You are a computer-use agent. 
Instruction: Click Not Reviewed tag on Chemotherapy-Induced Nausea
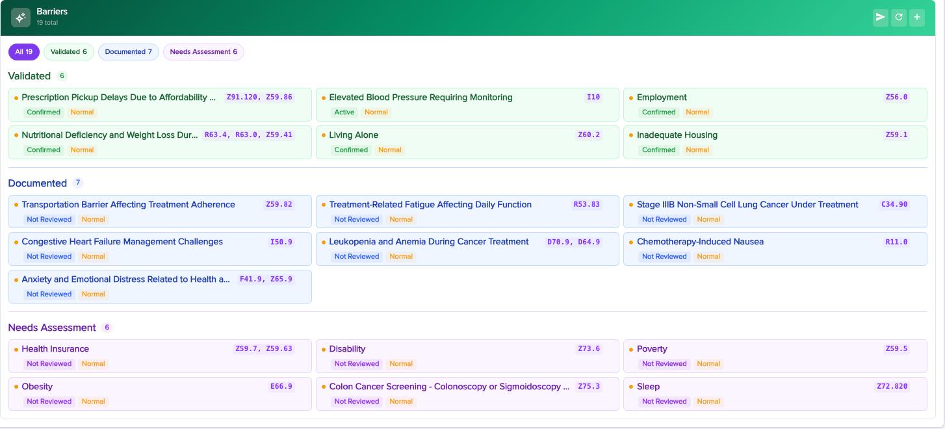(664, 257)
